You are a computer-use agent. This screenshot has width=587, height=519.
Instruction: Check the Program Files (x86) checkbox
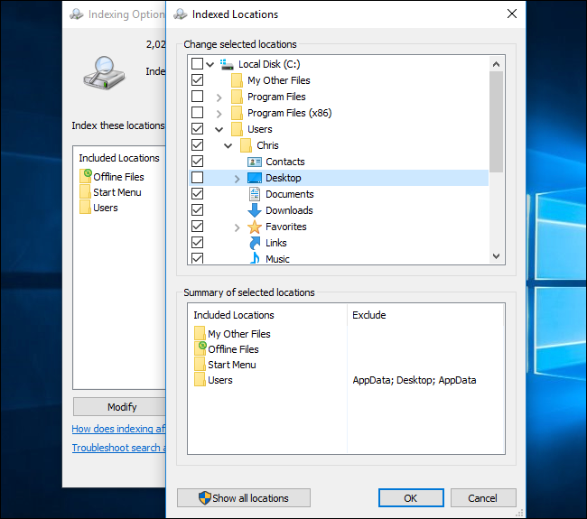click(197, 113)
